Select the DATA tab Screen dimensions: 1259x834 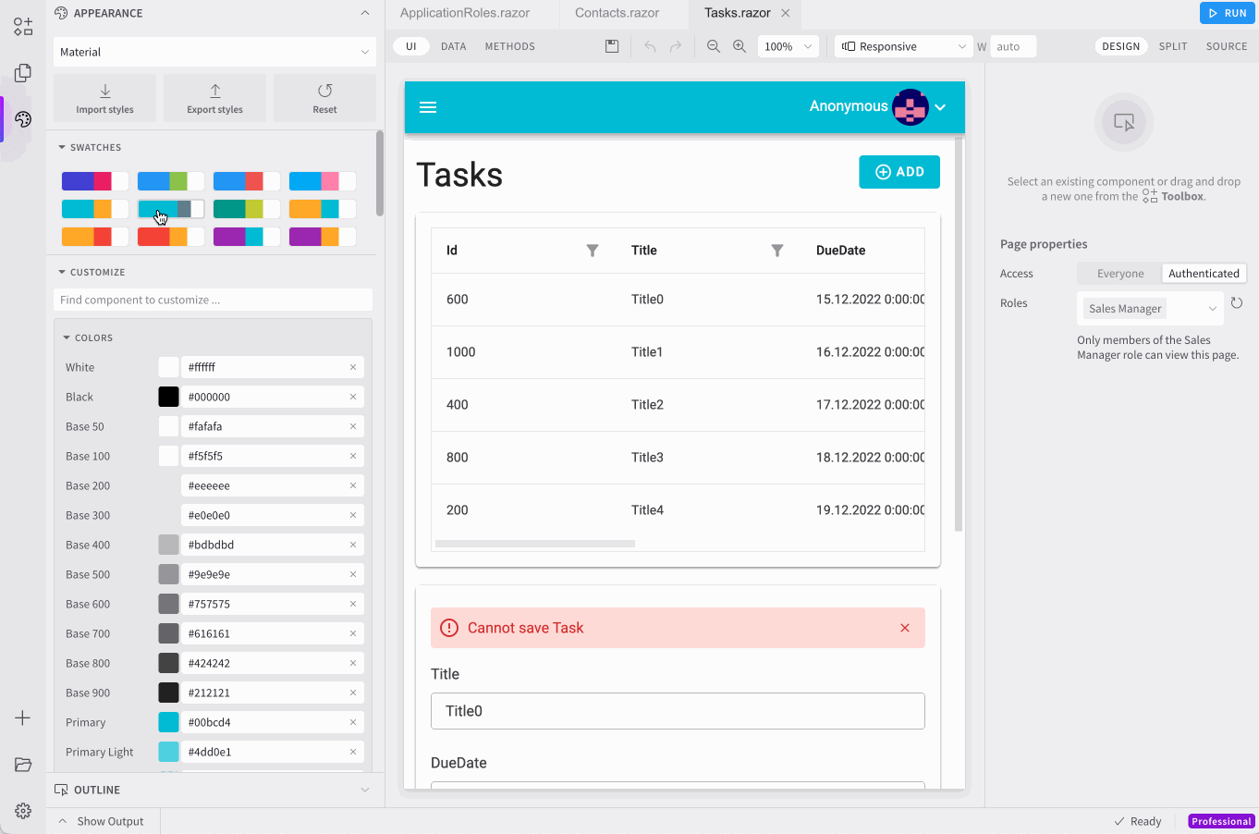(454, 46)
